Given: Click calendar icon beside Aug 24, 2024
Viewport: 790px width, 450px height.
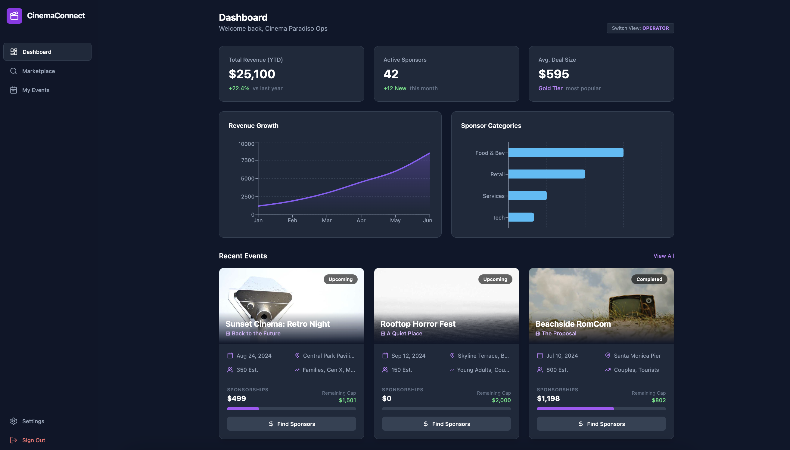Looking at the screenshot, I should (230, 356).
